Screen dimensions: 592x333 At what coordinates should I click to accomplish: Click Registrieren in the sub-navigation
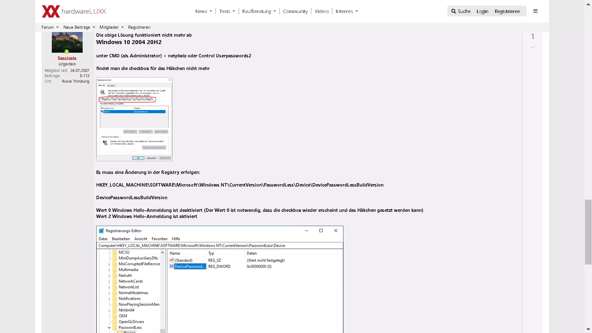point(139,27)
